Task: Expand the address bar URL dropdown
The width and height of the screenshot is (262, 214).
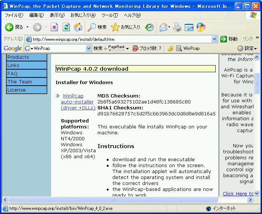Action: pos(214,39)
